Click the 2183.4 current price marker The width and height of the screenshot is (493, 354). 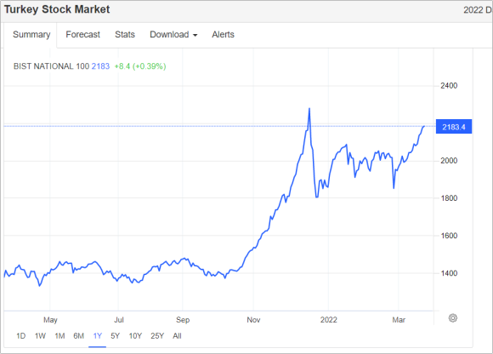[x=454, y=127]
